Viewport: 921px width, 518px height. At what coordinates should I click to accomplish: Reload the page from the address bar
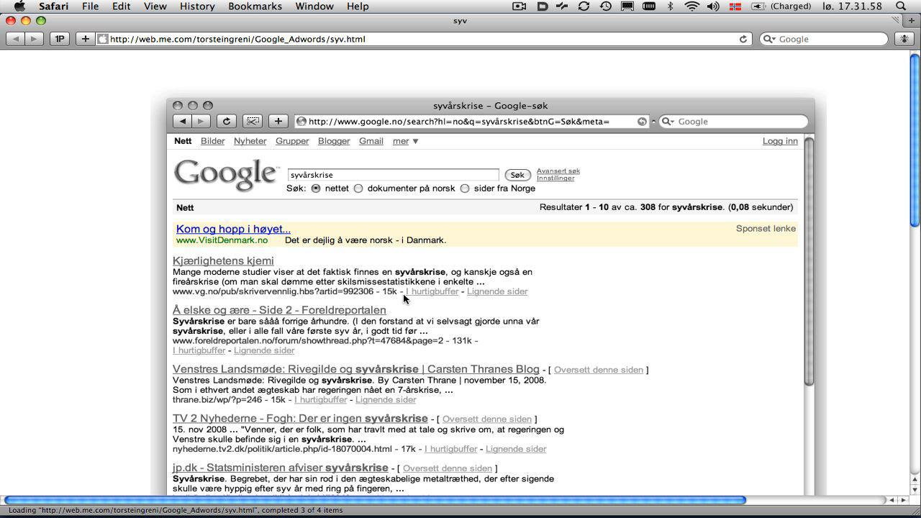coord(743,39)
